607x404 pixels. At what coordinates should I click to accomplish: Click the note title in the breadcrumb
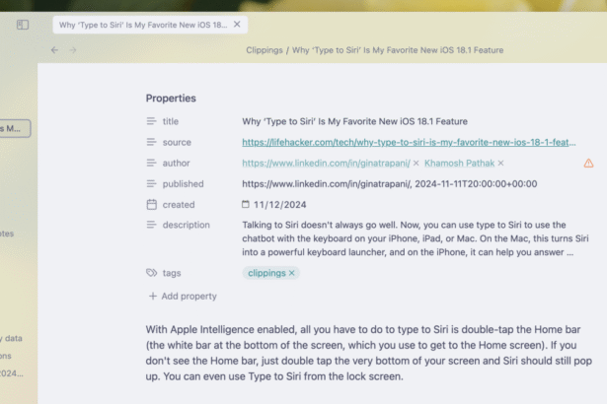pos(398,50)
